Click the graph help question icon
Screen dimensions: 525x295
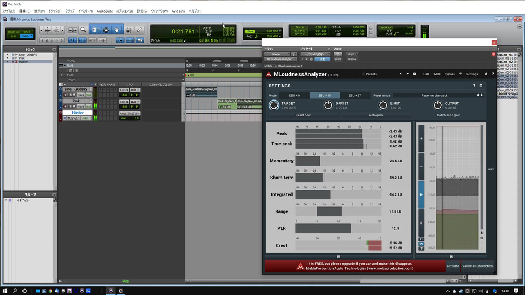click(x=421, y=249)
